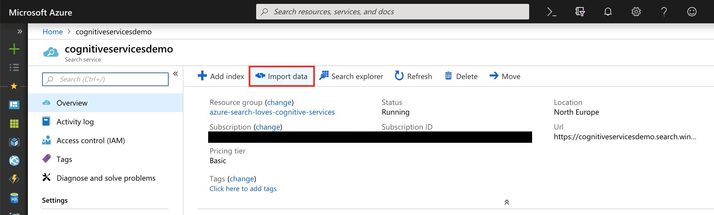Click Import data toolbar button
Screen dimensions: 714x215
(281, 76)
